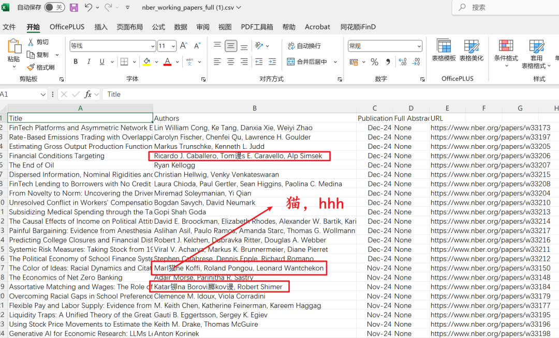Click the fx insert function button
The width and height of the screenshot is (559, 338).
tap(87, 94)
